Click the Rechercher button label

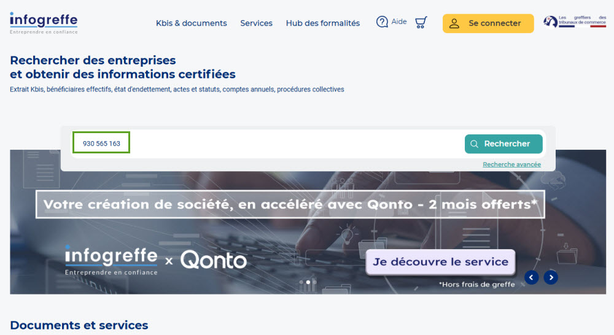click(x=507, y=144)
